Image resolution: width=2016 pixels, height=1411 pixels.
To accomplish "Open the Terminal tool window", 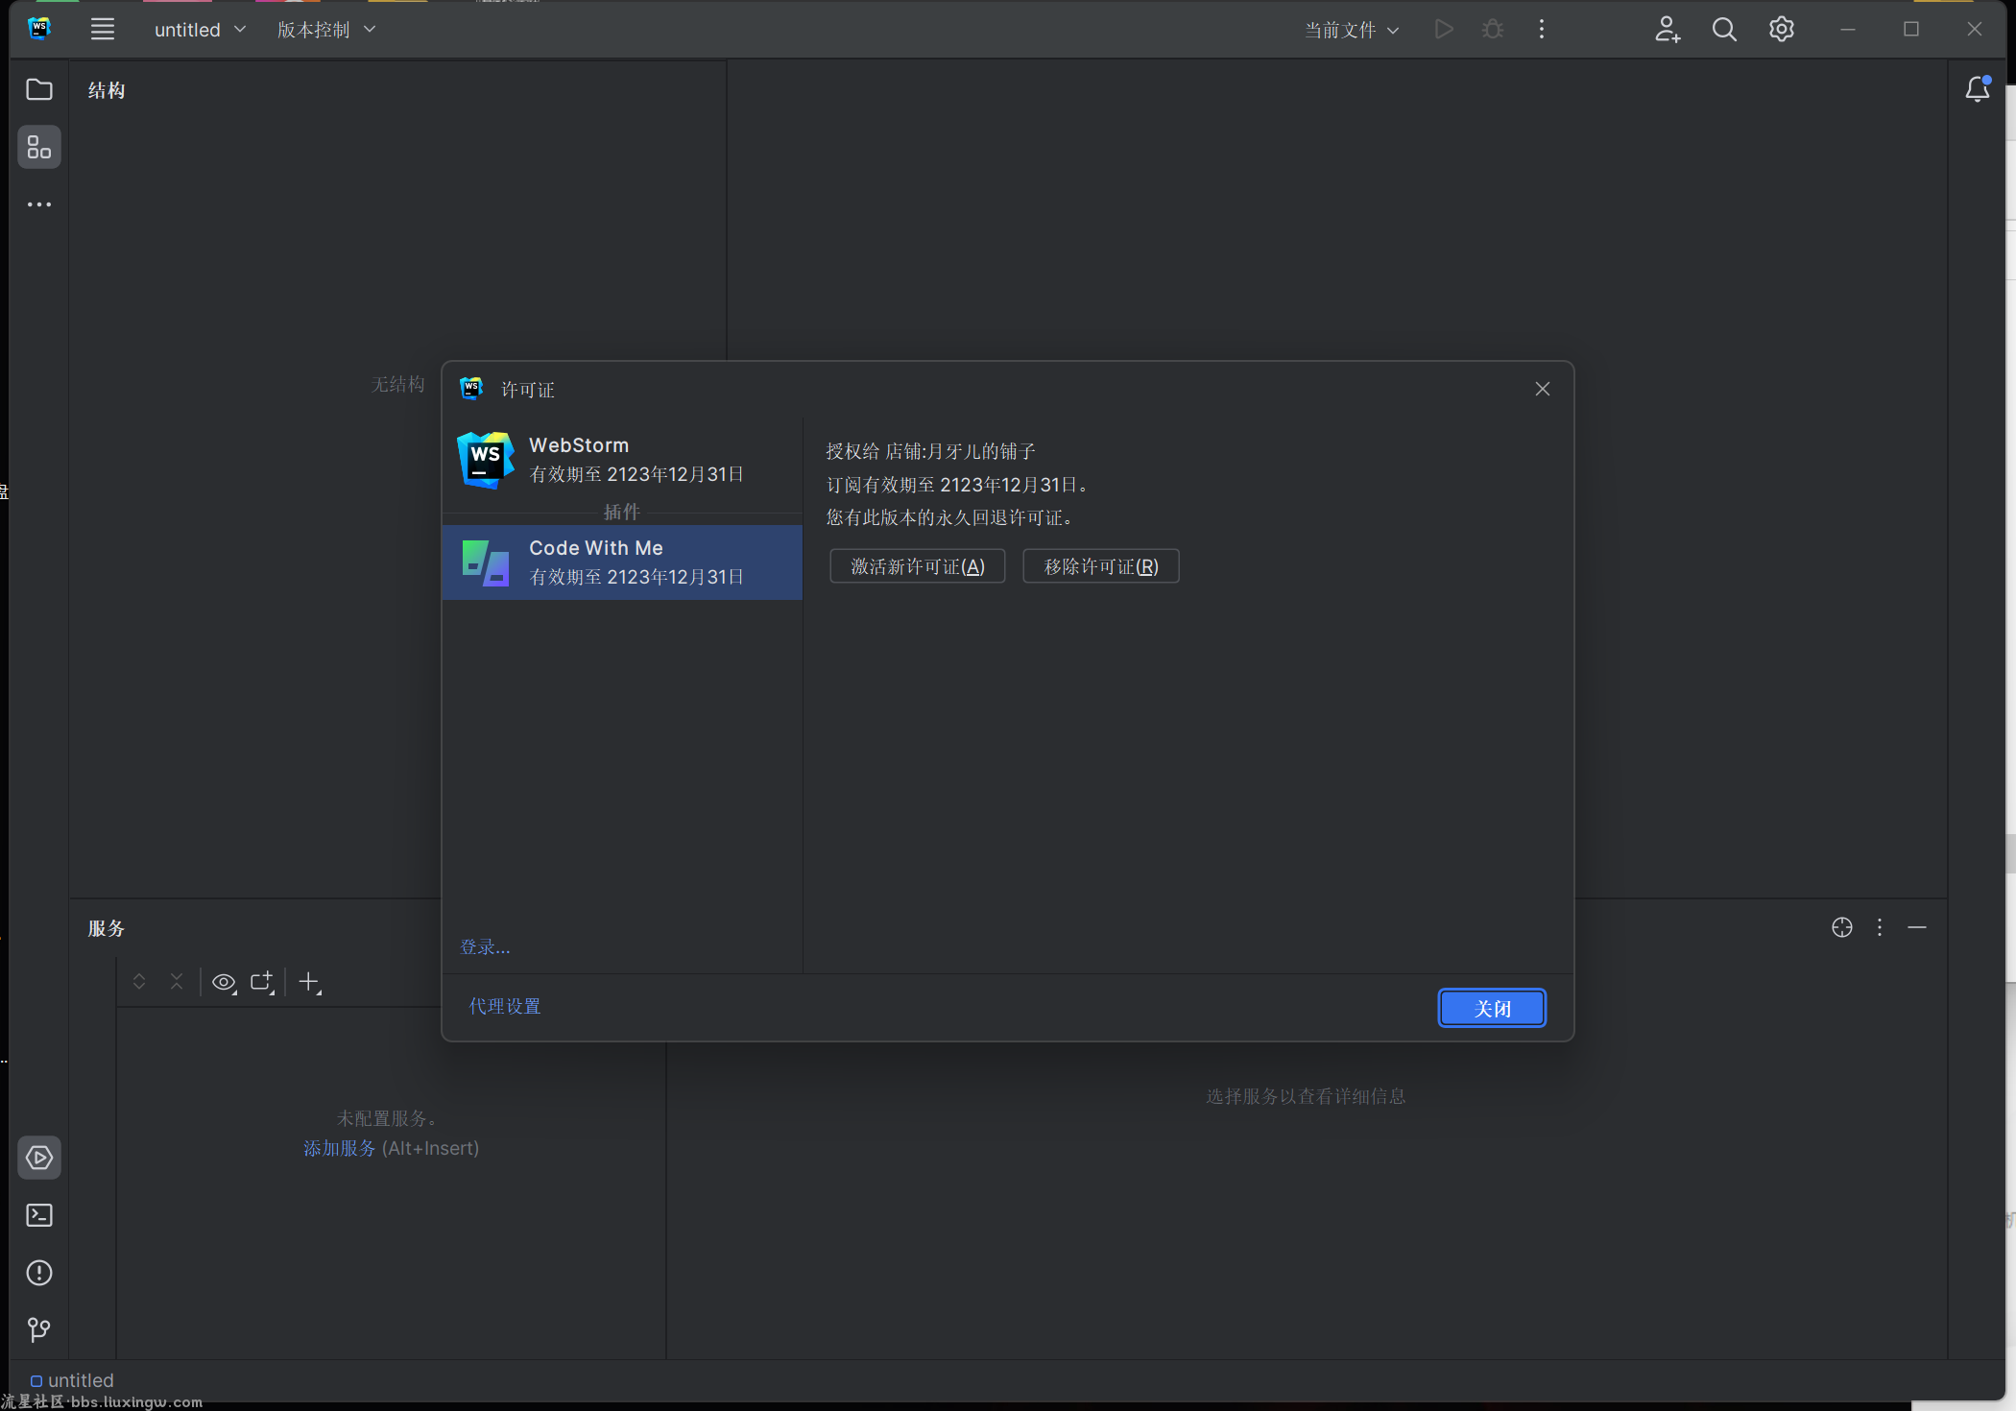I will pyautogui.click(x=39, y=1215).
